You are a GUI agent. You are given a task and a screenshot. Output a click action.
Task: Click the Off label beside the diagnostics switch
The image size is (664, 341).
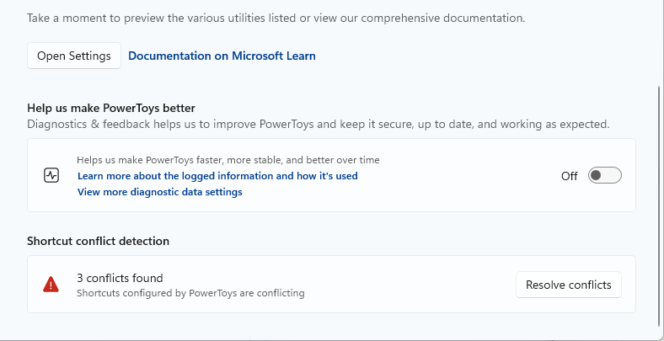(x=570, y=176)
